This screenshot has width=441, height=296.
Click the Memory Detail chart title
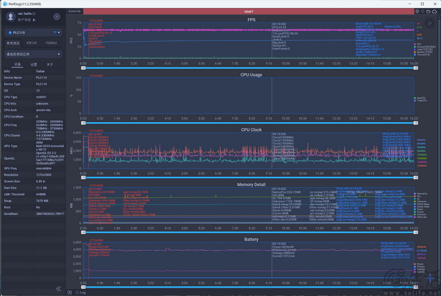(x=251, y=184)
